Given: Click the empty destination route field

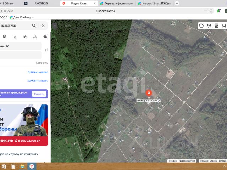Looking at the screenshot, I should coord(21,55).
